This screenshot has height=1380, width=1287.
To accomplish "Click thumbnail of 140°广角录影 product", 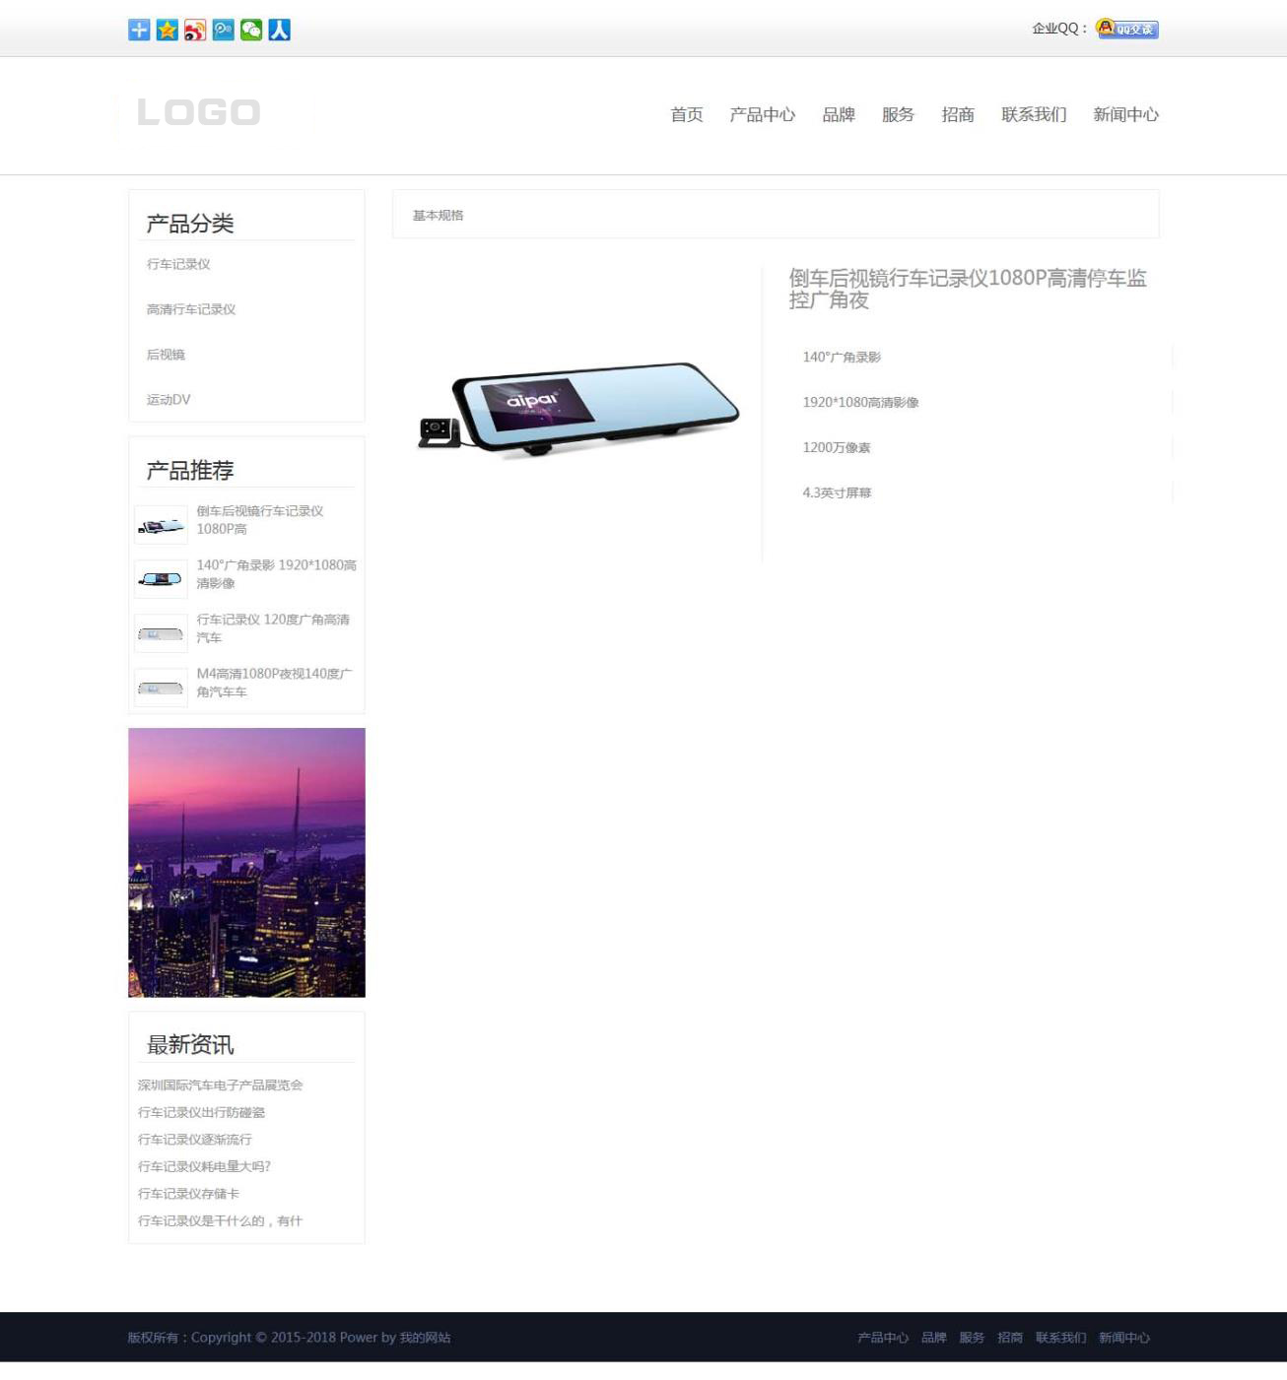I will tap(161, 579).
